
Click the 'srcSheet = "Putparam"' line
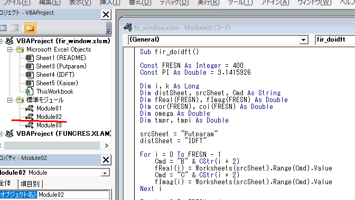click(179, 134)
